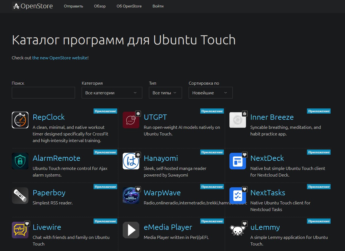Click Войти to sign in
Image resolution: width=345 pixels, height=251 pixels.
[x=158, y=6]
